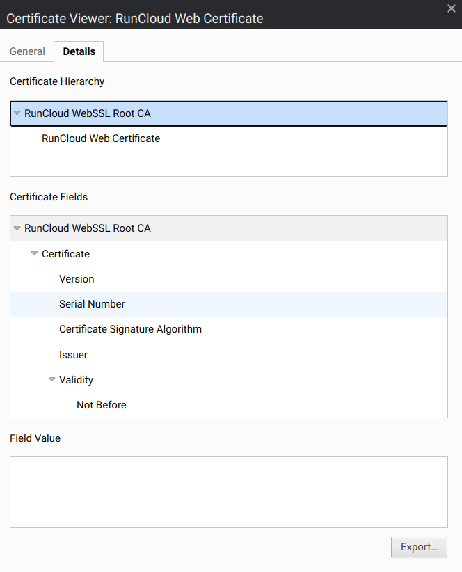
Task: Select the Version field
Action: [x=229, y=279]
